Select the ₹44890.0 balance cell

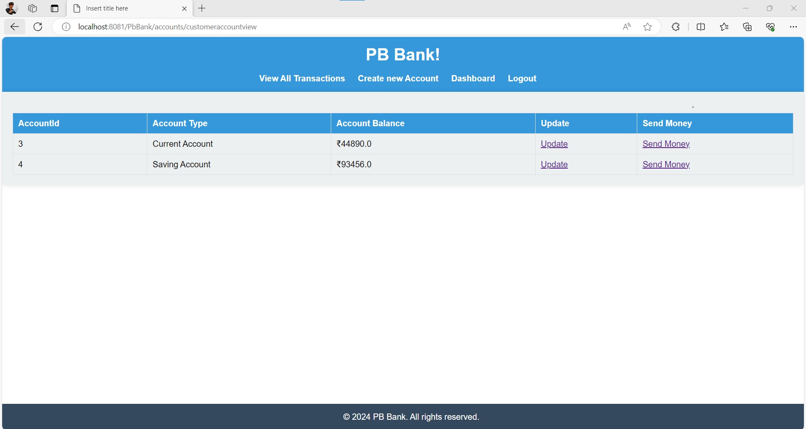click(433, 144)
